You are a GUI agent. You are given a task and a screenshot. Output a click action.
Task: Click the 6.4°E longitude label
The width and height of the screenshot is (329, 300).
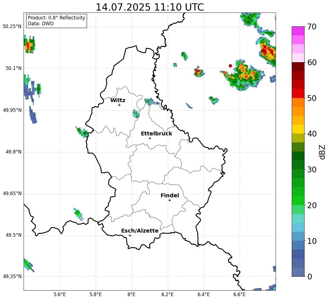tap(203, 295)
